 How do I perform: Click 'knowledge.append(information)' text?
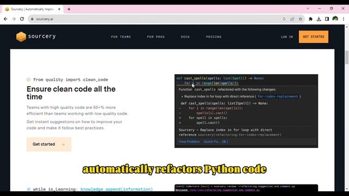[x=117, y=189]
